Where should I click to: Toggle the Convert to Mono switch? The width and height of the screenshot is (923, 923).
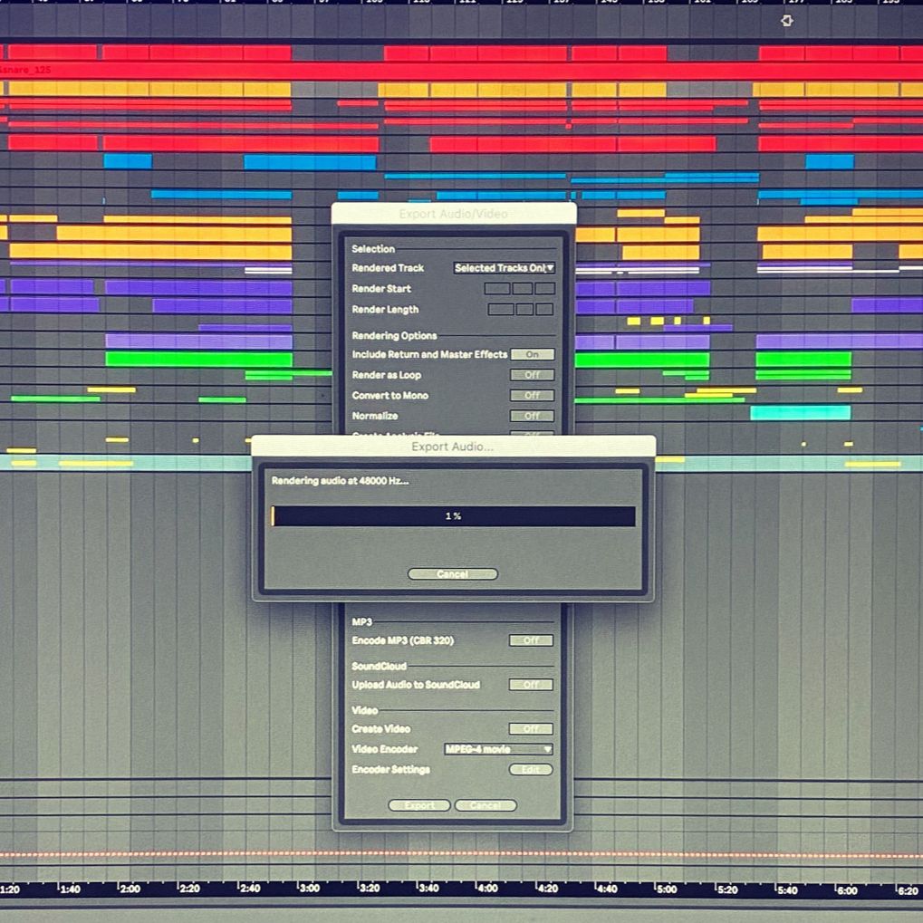[x=532, y=396]
